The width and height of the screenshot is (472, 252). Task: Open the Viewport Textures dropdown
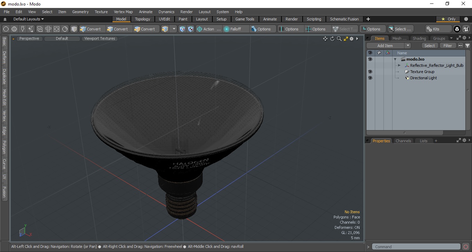100,39
